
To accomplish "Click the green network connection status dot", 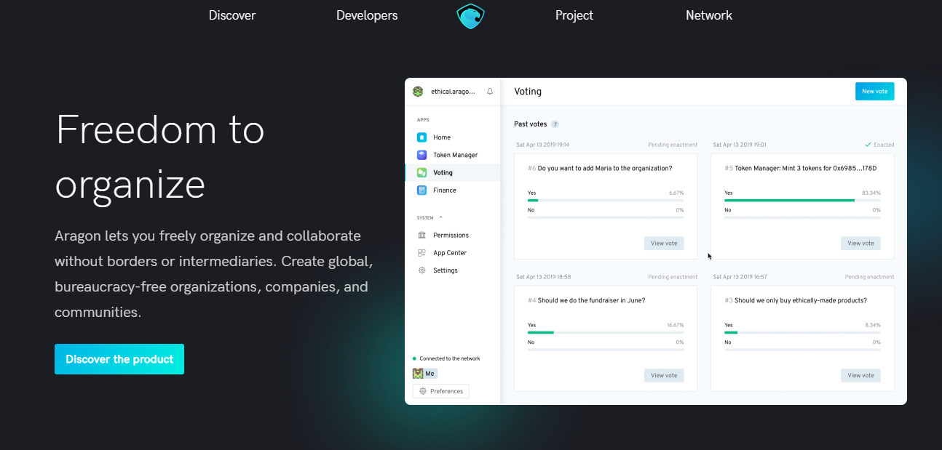I will [x=414, y=358].
